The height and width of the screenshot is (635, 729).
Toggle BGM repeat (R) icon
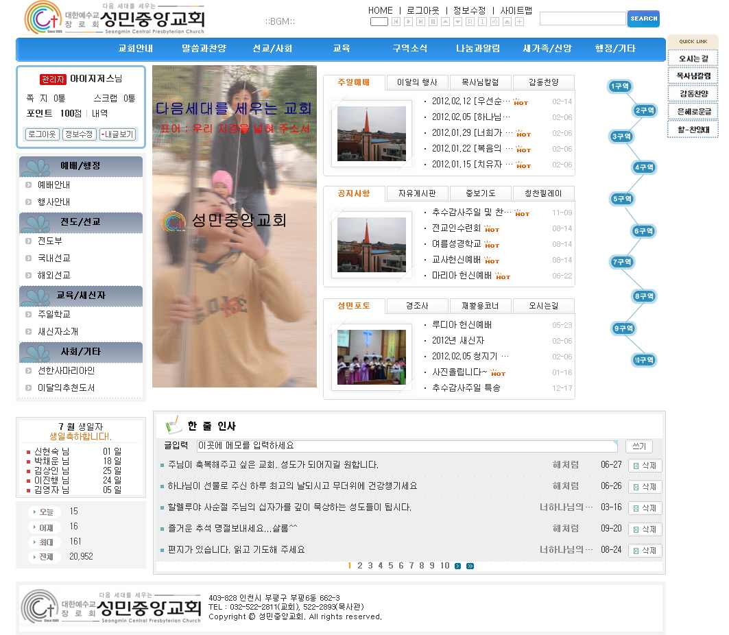(x=470, y=22)
